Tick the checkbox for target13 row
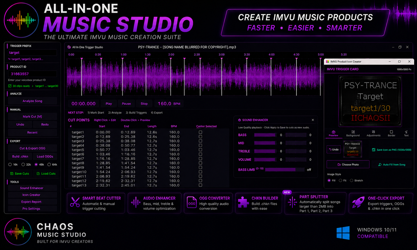 pyautogui.click(x=200, y=185)
